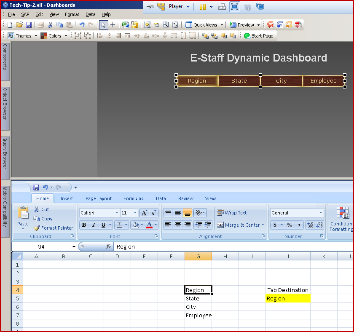Click the Percent Style icon

[x=289, y=225]
